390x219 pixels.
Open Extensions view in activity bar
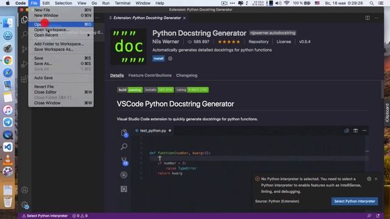tap(24, 79)
